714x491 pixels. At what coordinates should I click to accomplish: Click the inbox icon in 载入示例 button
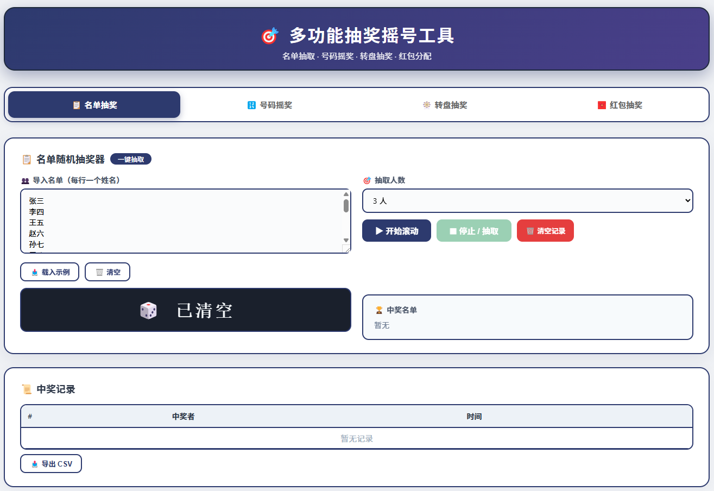(35, 272)
